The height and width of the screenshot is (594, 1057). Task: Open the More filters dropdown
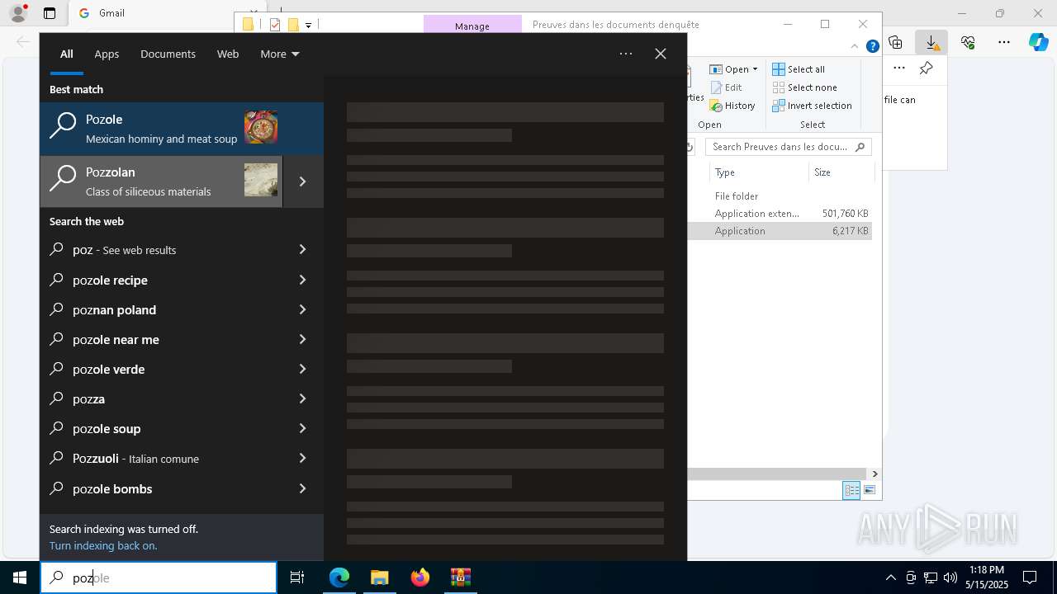tap(280, 54)
